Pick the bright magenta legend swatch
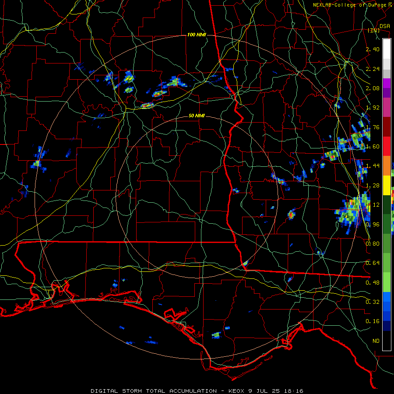 (x=387, y=83)
